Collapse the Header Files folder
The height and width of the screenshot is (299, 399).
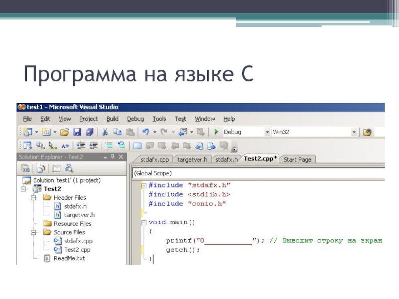click(x=33, y=198)
